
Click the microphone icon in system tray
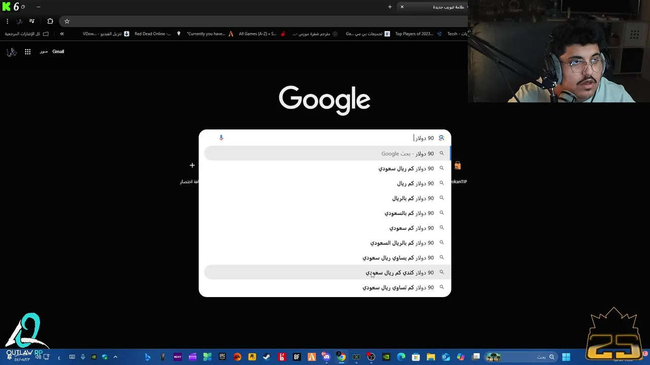[x=83, y=357]
